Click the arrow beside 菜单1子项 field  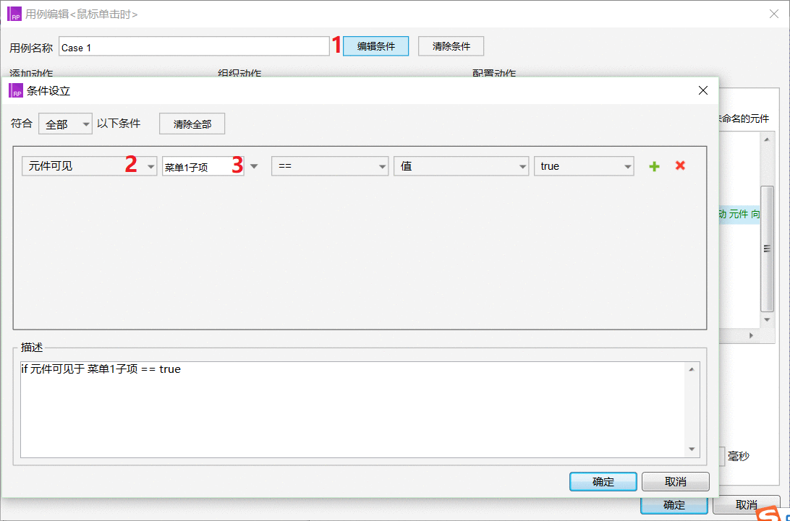[254, 166]
